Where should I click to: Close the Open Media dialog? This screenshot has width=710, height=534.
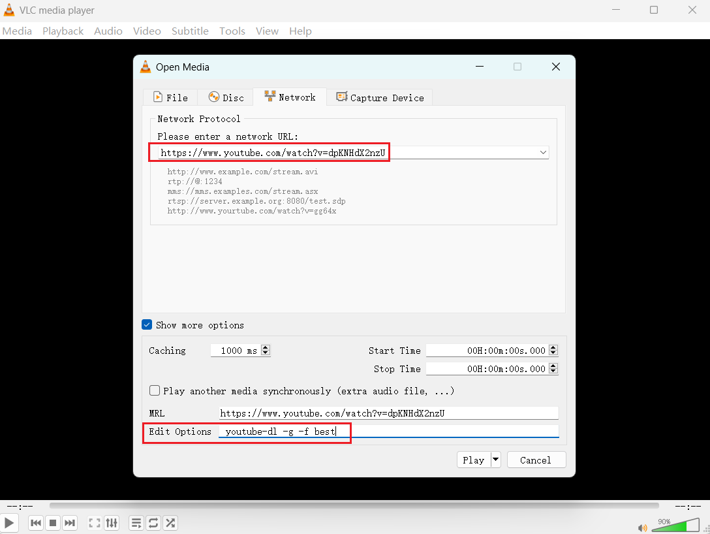(556, 67)
